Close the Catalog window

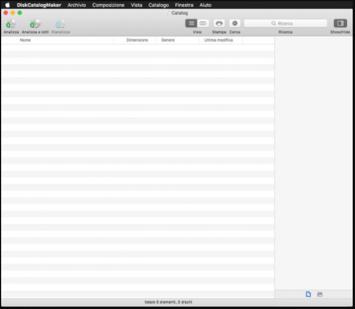(x=6, y=13)
